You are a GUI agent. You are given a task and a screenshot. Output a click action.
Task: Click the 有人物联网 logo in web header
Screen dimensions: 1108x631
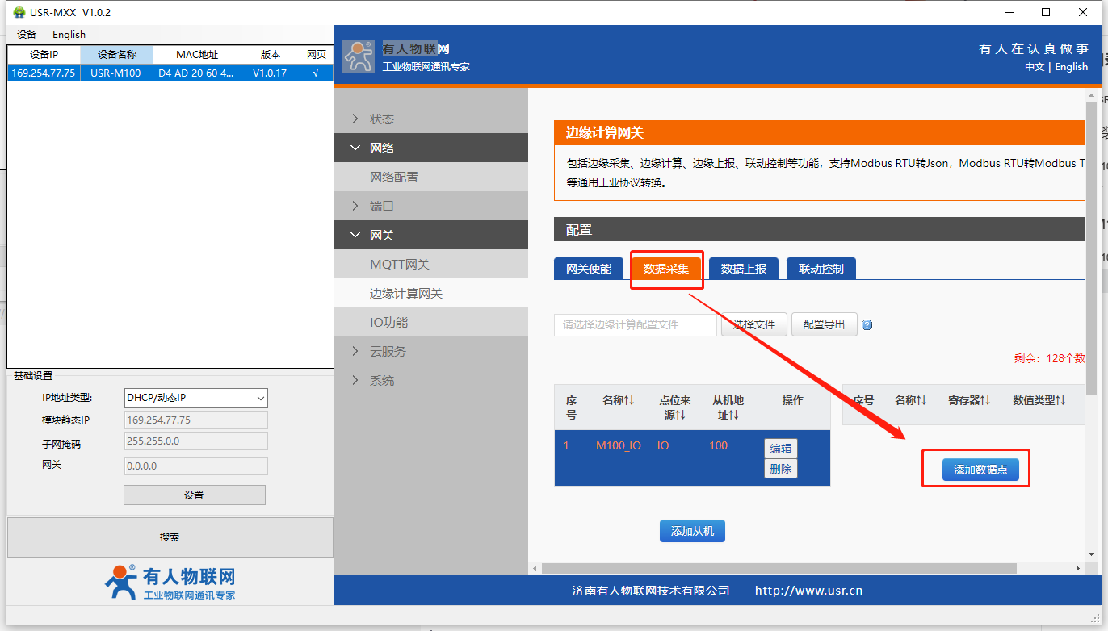tap(359, 56)
